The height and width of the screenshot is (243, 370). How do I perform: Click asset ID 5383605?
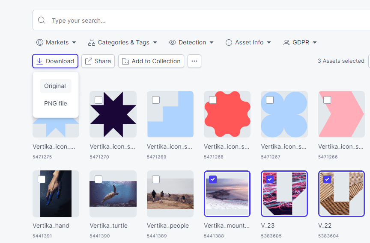[x=271, y=236]
